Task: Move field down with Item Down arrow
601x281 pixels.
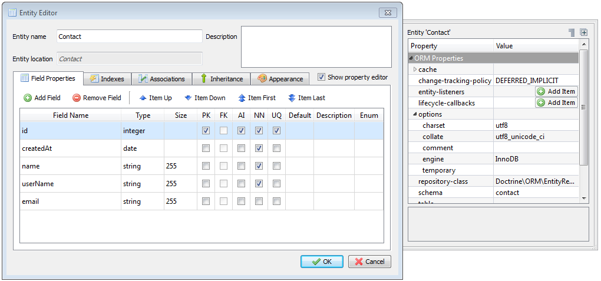Action: 188,98
